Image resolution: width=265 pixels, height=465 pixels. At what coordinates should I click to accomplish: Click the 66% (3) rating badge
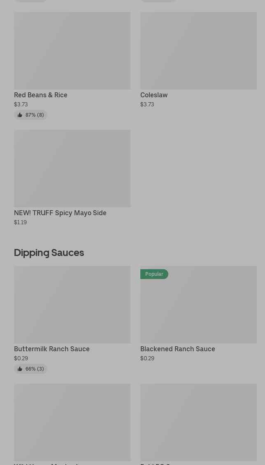click(31, 369)
